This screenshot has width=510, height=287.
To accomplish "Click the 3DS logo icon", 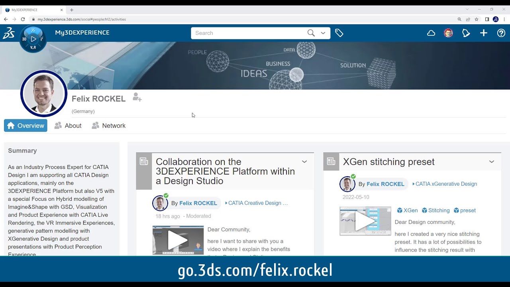I will click(x=9, y=33).
